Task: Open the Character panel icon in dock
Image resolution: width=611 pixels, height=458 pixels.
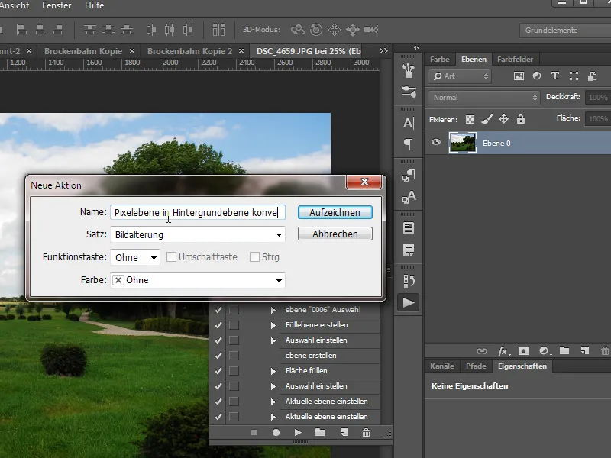Action: [409, 123]
